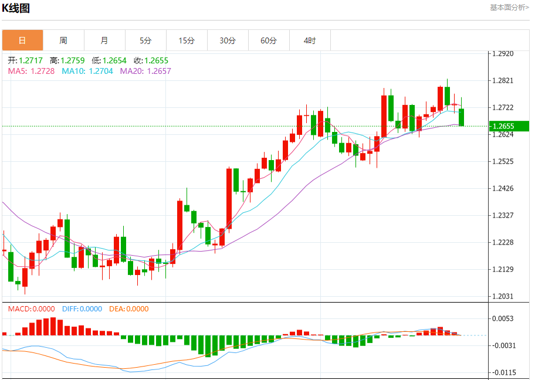Click the -0.0031 MACD axis label
Screen dimensions: 535x380
click(x=503, y=345)
